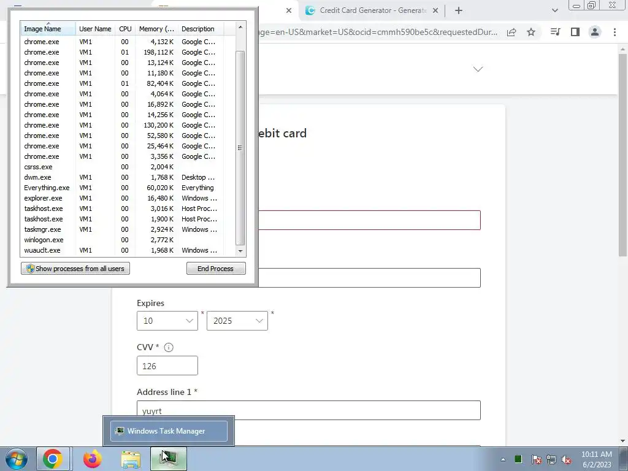628x471 pixels.
Task: Focus the CVV input field
Action: pos(167,366)
